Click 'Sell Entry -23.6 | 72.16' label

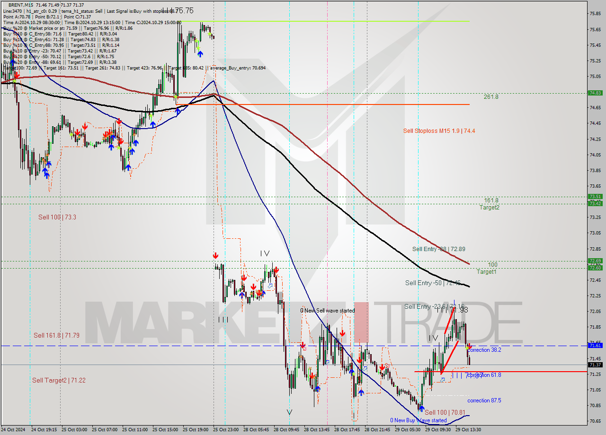coord(434,306)
